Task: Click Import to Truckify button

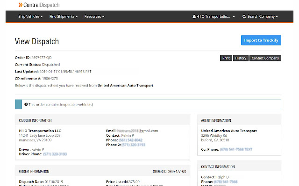Action: click(x=261, y=40)
